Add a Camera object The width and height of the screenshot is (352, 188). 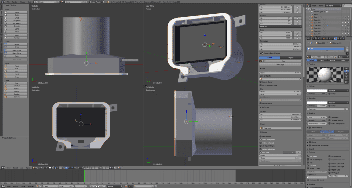[x=16, y=97]
